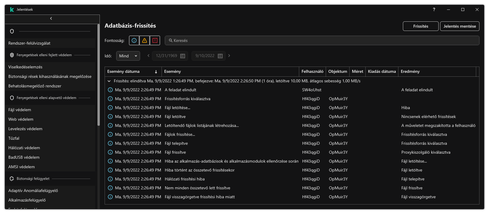This screenshot has width=489, height=214.
Task: Click the Keresés search field
Action: pyautogui.click(x=322, y=40)
